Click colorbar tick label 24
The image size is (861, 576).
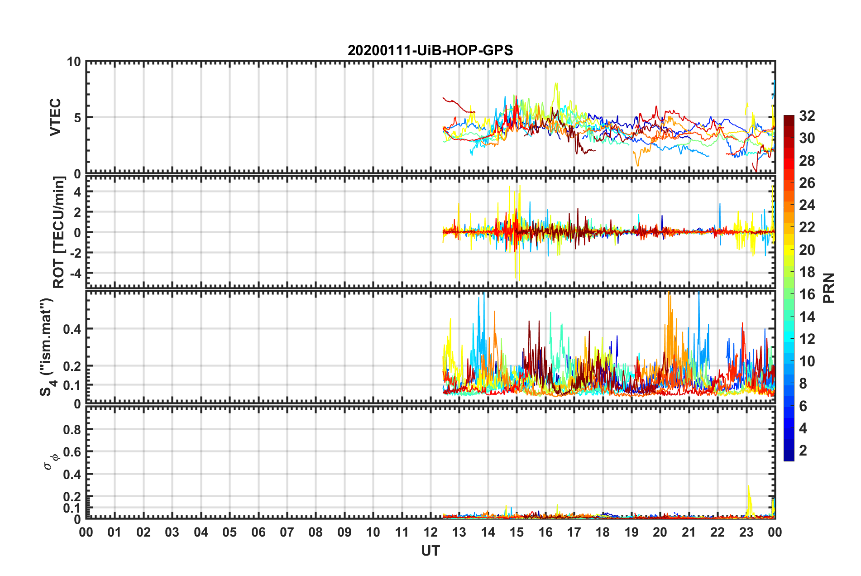tap(807, 205)
